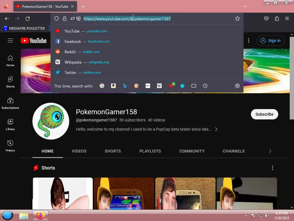Open Subscriptions in the sidebar
This screenshot has height=221, width=294.
click(10, 103)
